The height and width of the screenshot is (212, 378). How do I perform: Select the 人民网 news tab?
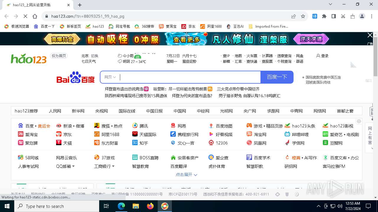coord(55,111)
